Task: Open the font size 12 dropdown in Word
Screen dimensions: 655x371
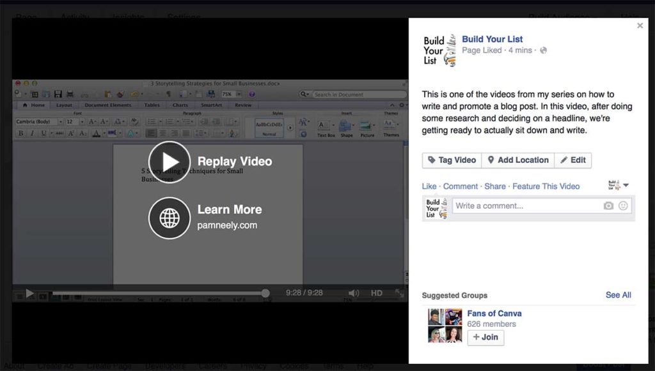Action: [82, 122]
